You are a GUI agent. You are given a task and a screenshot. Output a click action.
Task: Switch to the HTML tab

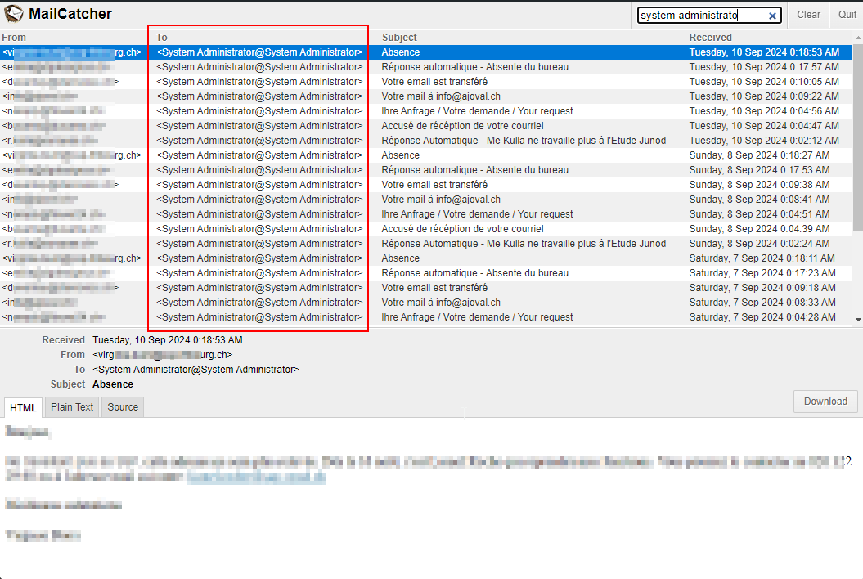23,407
